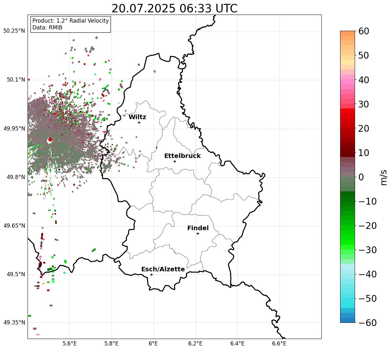Click the Ettelbruck station cross marker
Image resolution: width=391 pixels, height=350 pixels.
pos(175,161)
